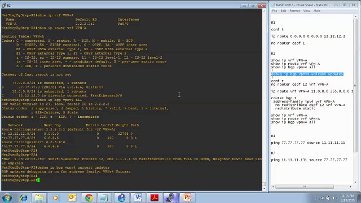Screen dimensions: 361x203
Task: Click the Notepad icon in the cheat sheet title bar
Action: point(273,5)
